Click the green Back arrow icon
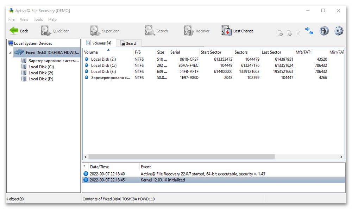352x209 pixels. point(14,31)
